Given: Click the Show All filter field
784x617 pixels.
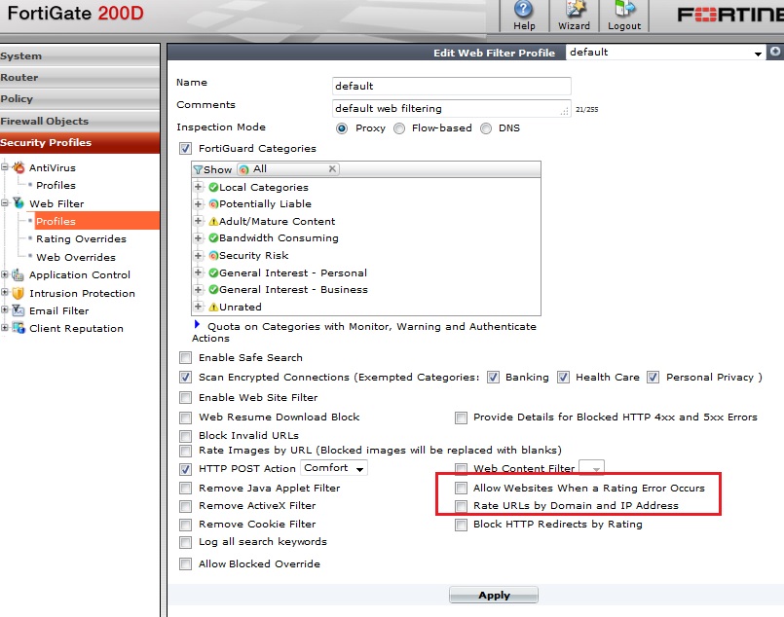Looking at the screenshot, I should tap(288, 169).
